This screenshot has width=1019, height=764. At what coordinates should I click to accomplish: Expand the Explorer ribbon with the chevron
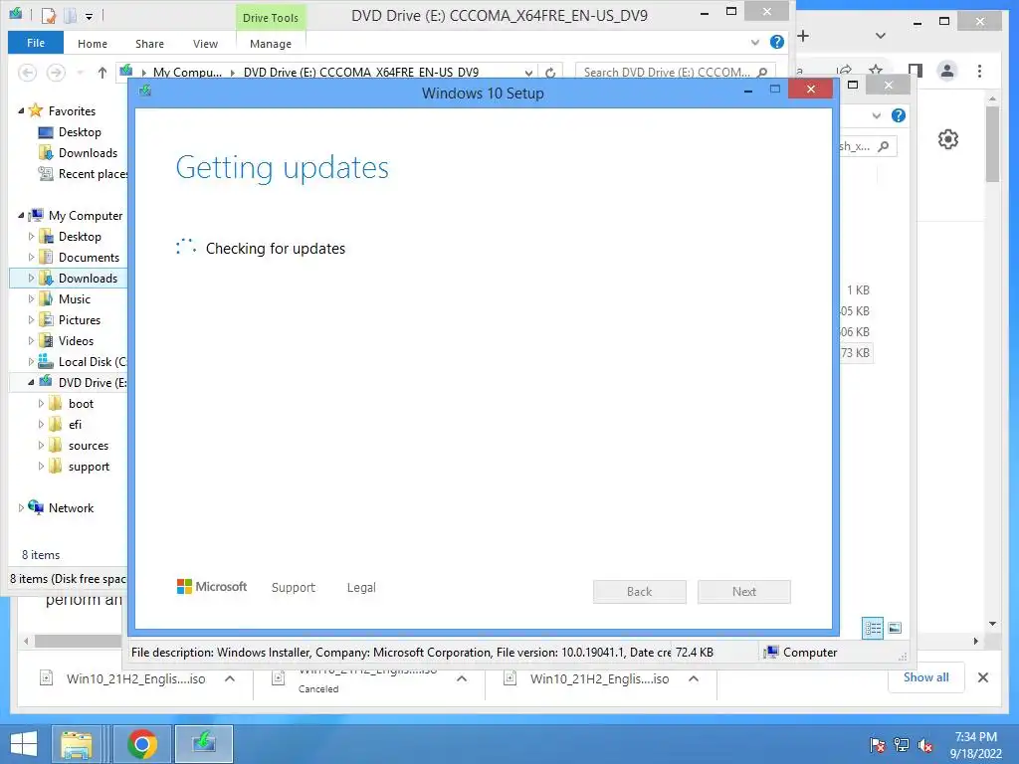754,42
